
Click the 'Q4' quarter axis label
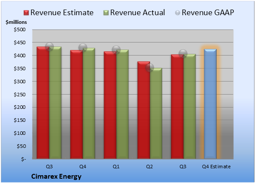pos(82,167)
